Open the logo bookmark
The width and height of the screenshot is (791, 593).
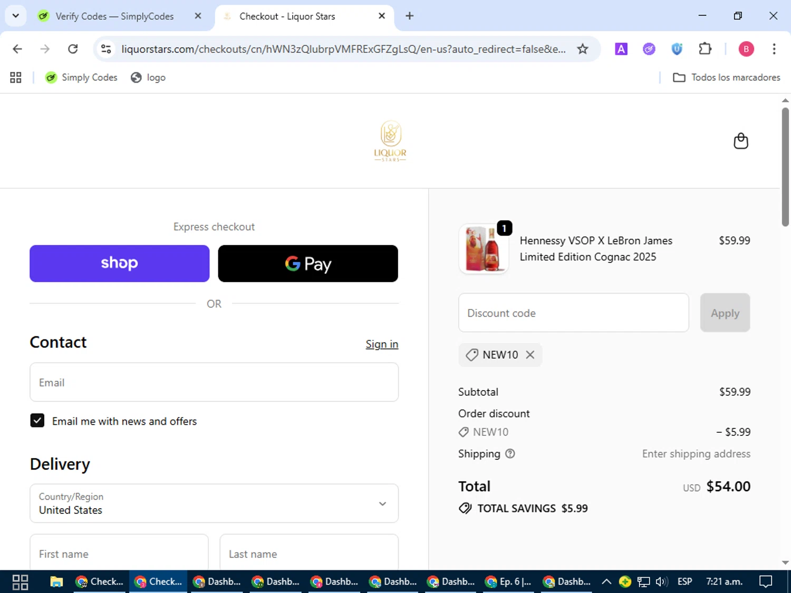click(x=148, y=77)
